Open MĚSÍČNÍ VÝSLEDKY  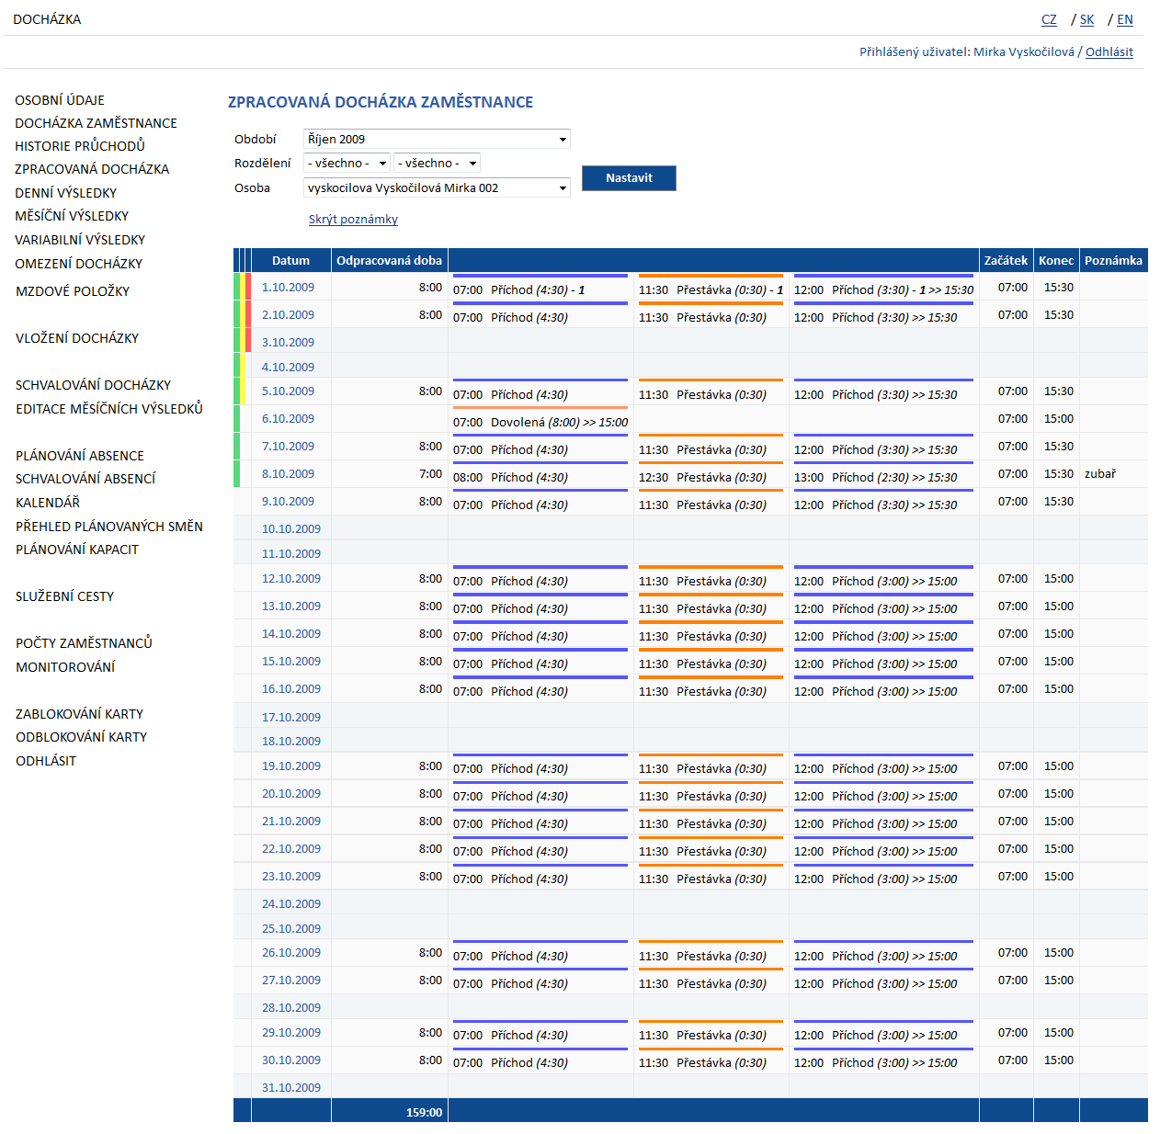pos(72,216)
